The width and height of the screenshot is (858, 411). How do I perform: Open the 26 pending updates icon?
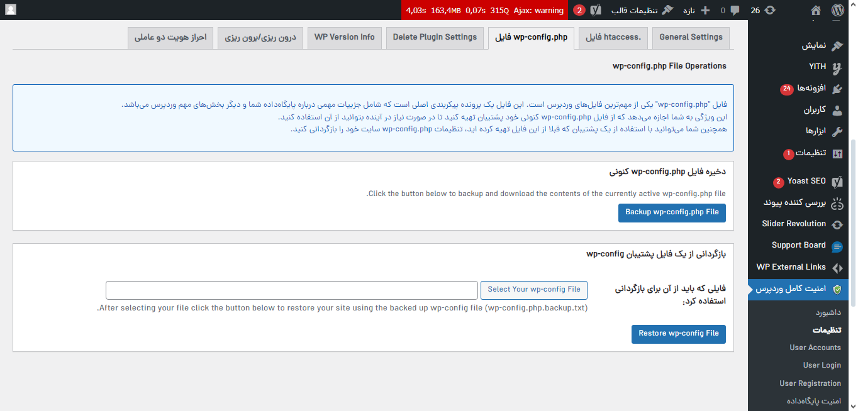[771, 10]
